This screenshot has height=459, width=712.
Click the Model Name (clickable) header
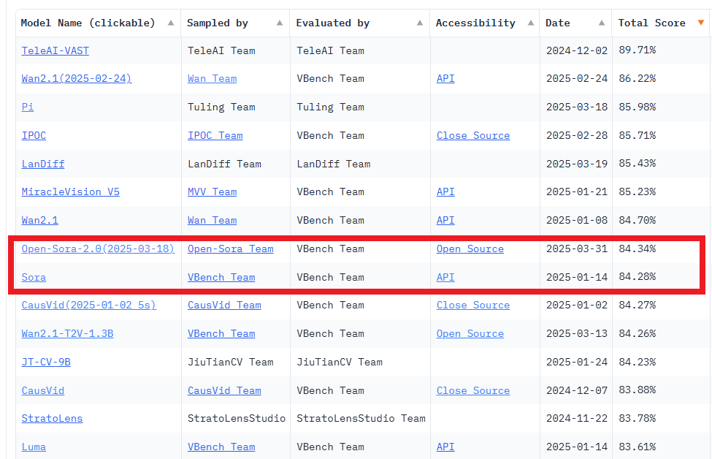pyautogui.click(x=88, y=23)
